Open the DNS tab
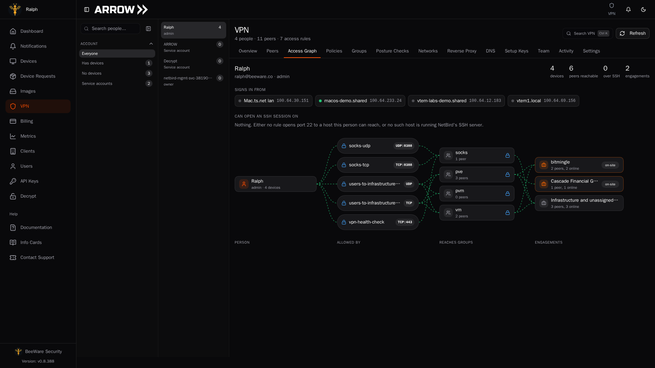 (x=490, y=51)
